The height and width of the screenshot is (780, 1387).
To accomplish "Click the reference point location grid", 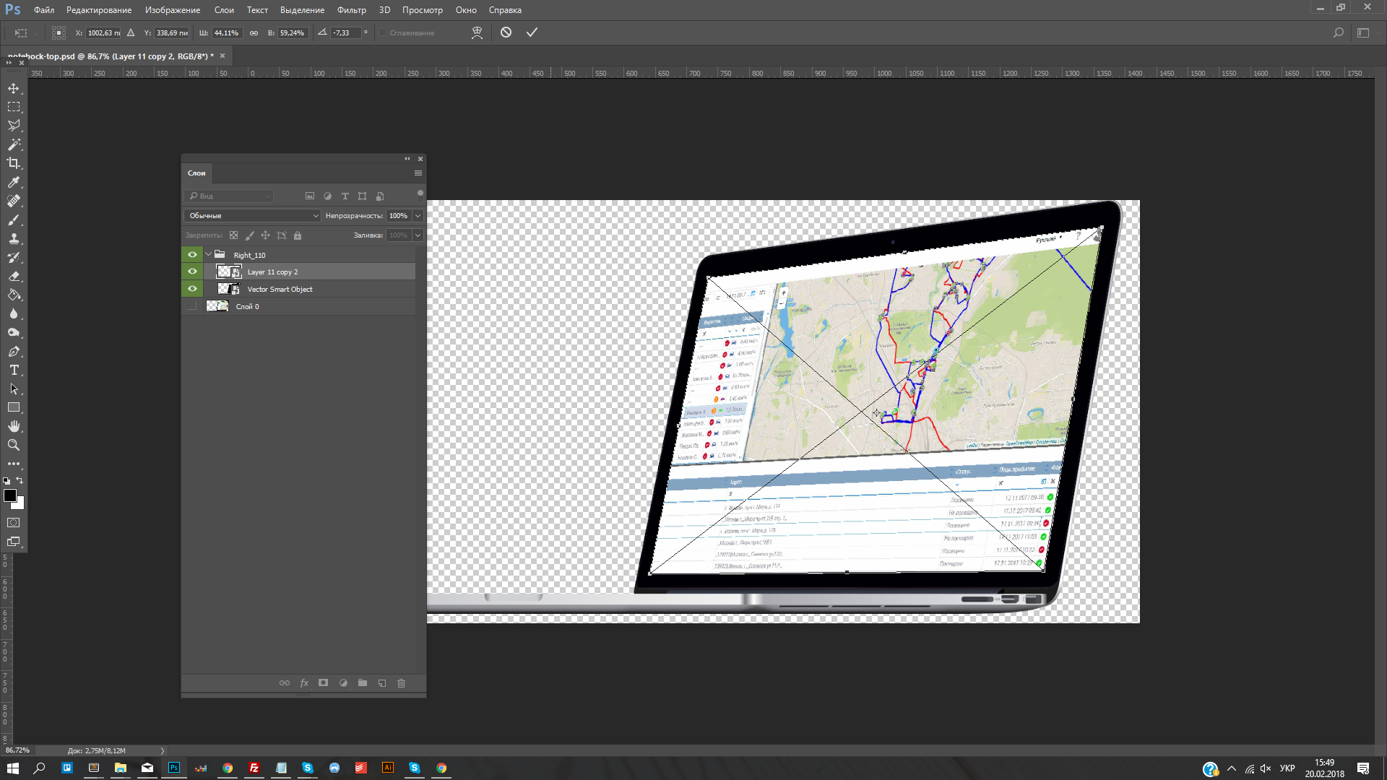I will [59, 32].
